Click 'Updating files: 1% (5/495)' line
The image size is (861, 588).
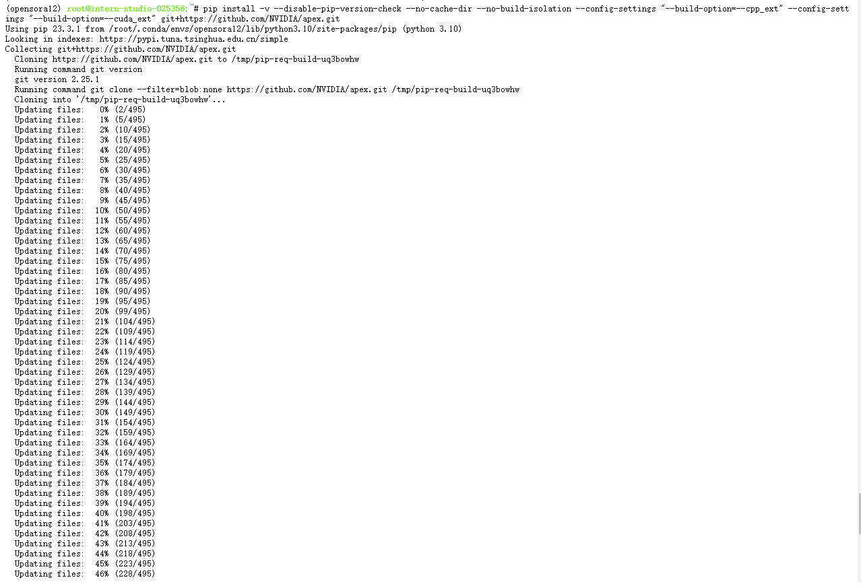click(80, 120)
